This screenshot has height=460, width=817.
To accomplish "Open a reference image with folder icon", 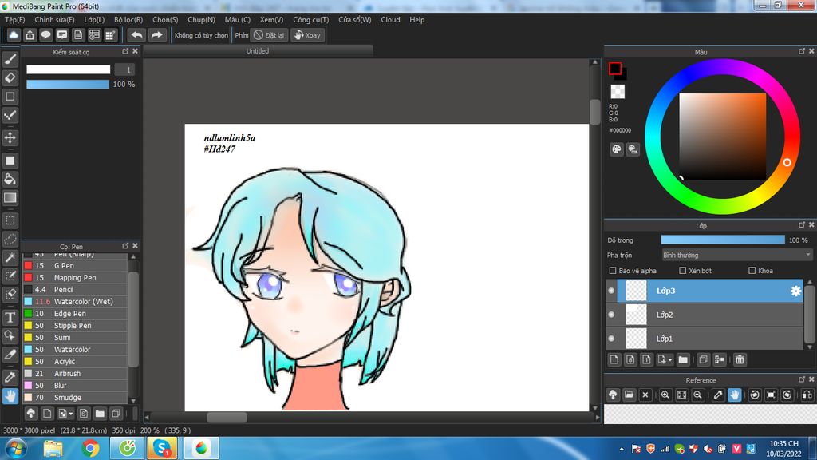I will 629,395.
